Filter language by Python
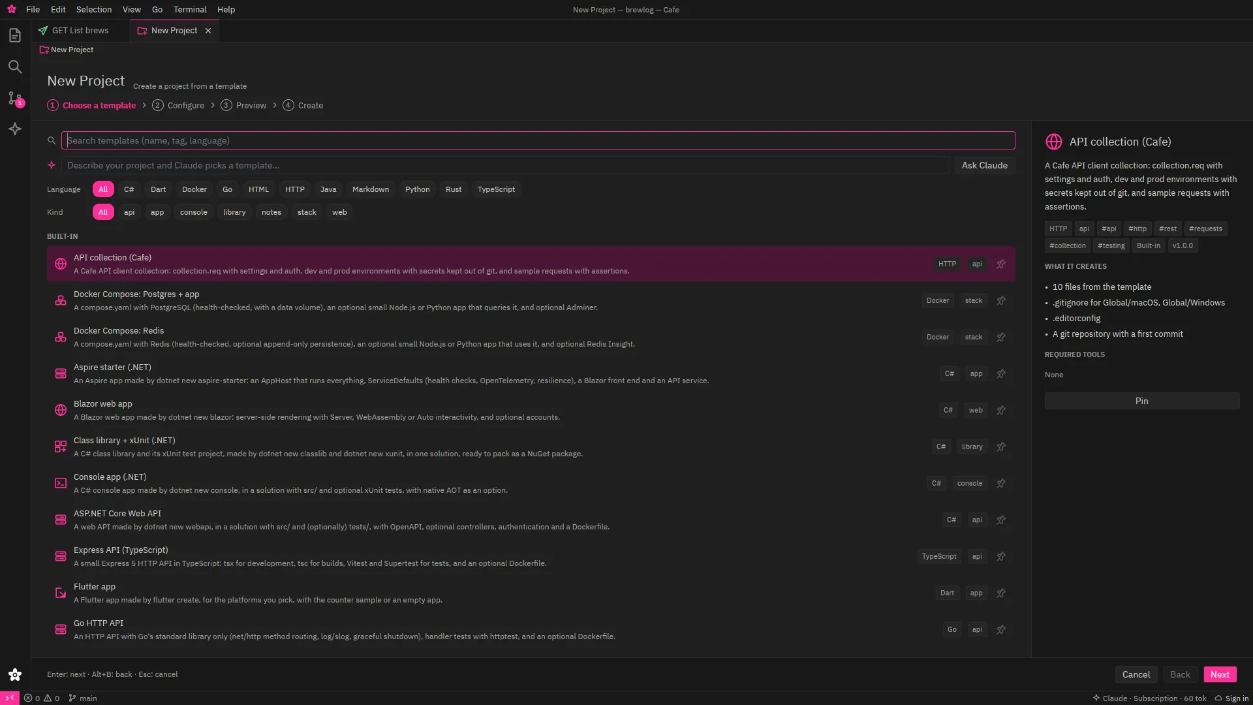The image size is (1253, 705). tap(417, 189)
